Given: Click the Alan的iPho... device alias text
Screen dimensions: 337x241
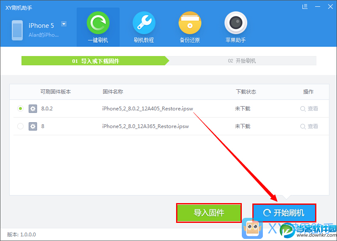Looking at the screenshot, I should coord(44,35).
